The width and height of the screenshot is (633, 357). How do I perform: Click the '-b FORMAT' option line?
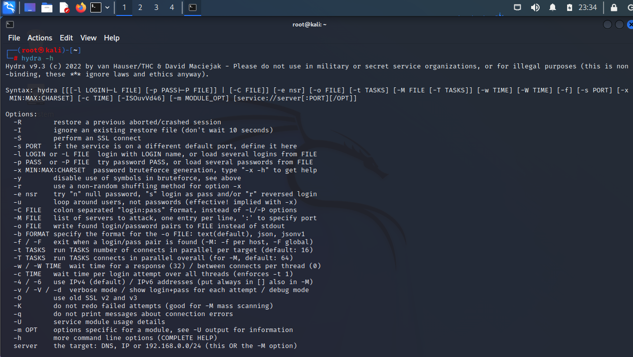tap(159, 234)
